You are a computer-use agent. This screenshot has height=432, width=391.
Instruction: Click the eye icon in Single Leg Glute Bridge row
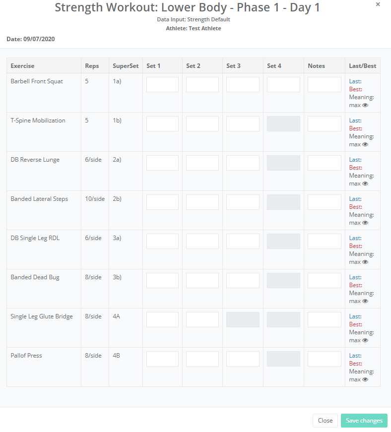(365, 340)
